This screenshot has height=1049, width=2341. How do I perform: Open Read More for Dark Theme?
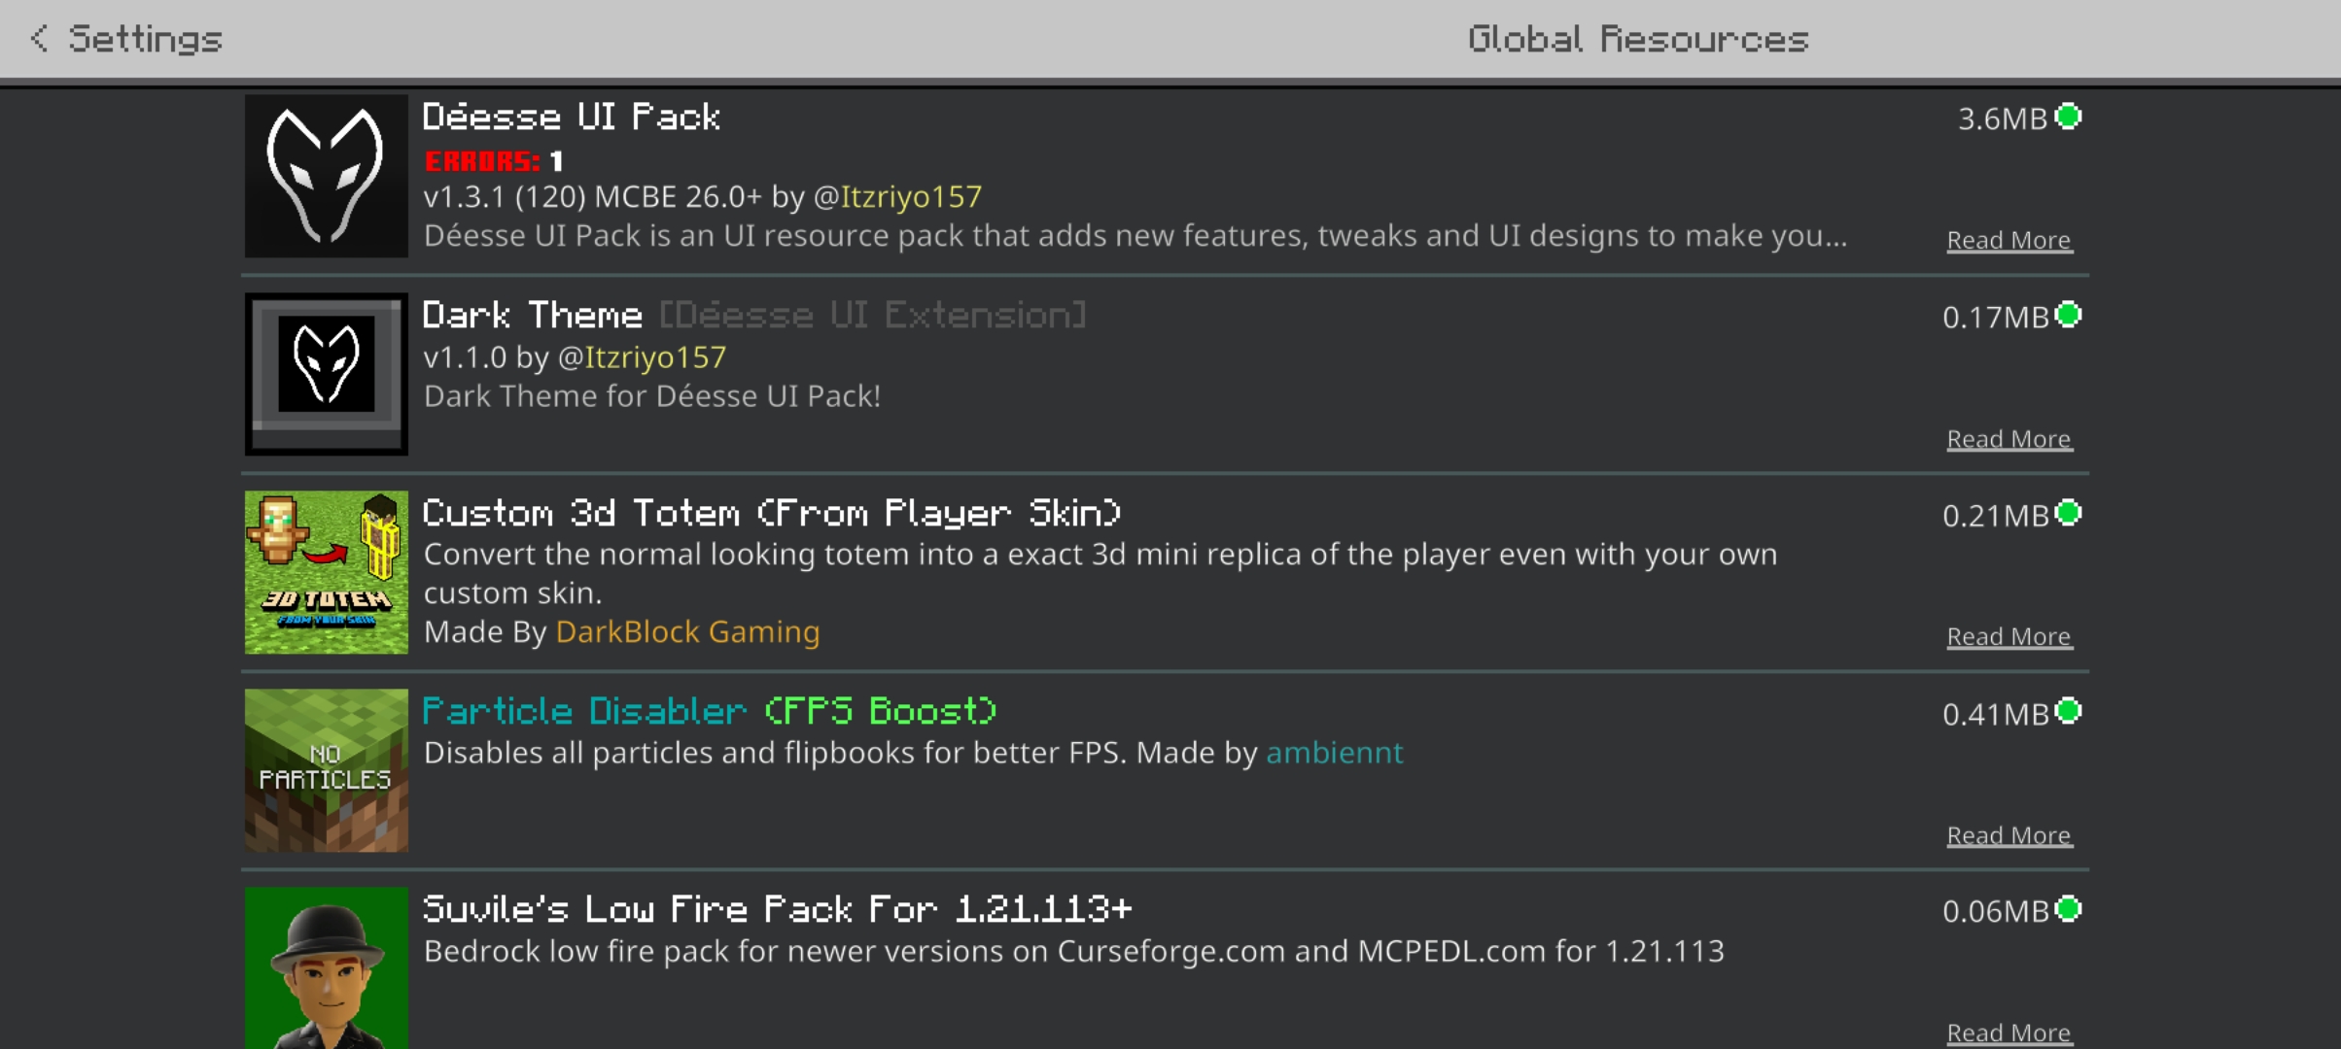pyautogui.click(x=2009, y=439)
